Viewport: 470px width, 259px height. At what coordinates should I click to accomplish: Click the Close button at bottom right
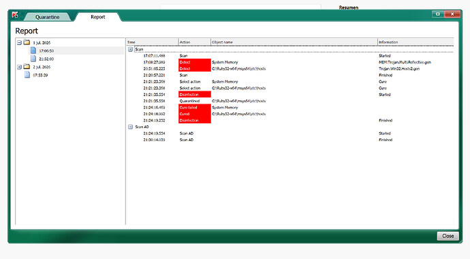pos(448,236)
